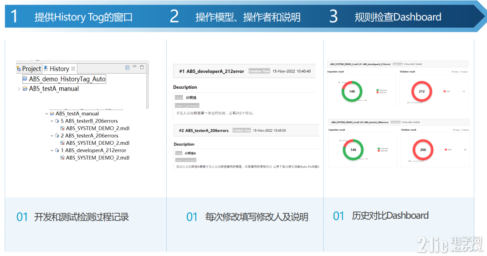
Task: Click the '#1 ABS_developerA_212error' description header
Action: tap(211, 71)
